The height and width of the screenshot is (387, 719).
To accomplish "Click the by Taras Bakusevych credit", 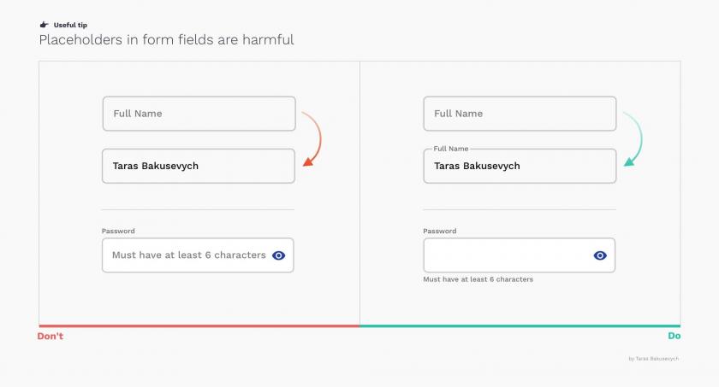I will click(653, 359).
